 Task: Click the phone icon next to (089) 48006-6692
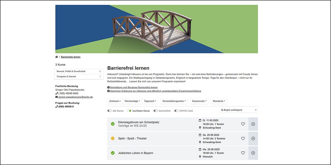click(x=56, y=93)
